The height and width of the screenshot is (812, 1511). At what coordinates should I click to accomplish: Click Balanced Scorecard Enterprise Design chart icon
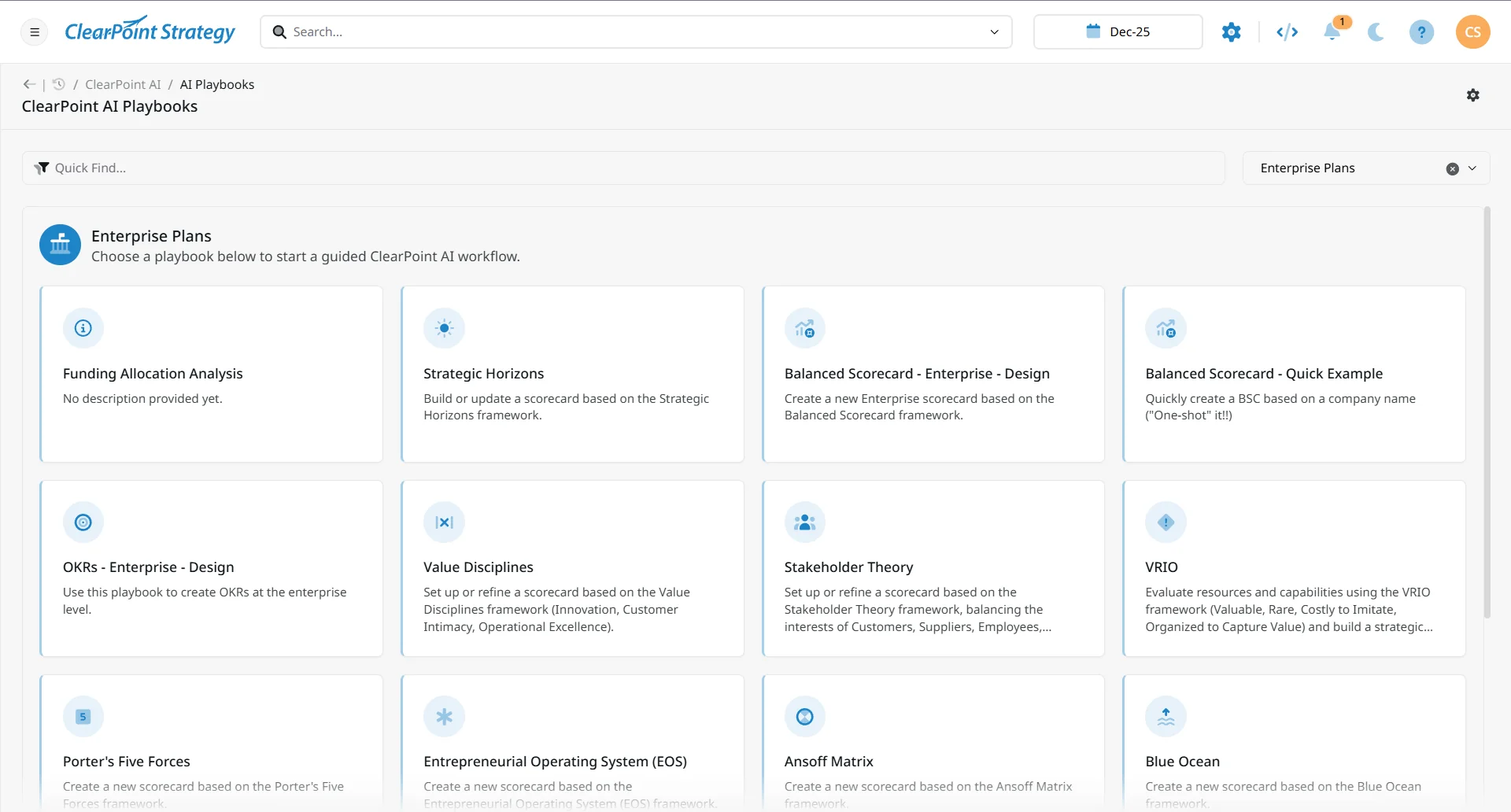point(805,328)
